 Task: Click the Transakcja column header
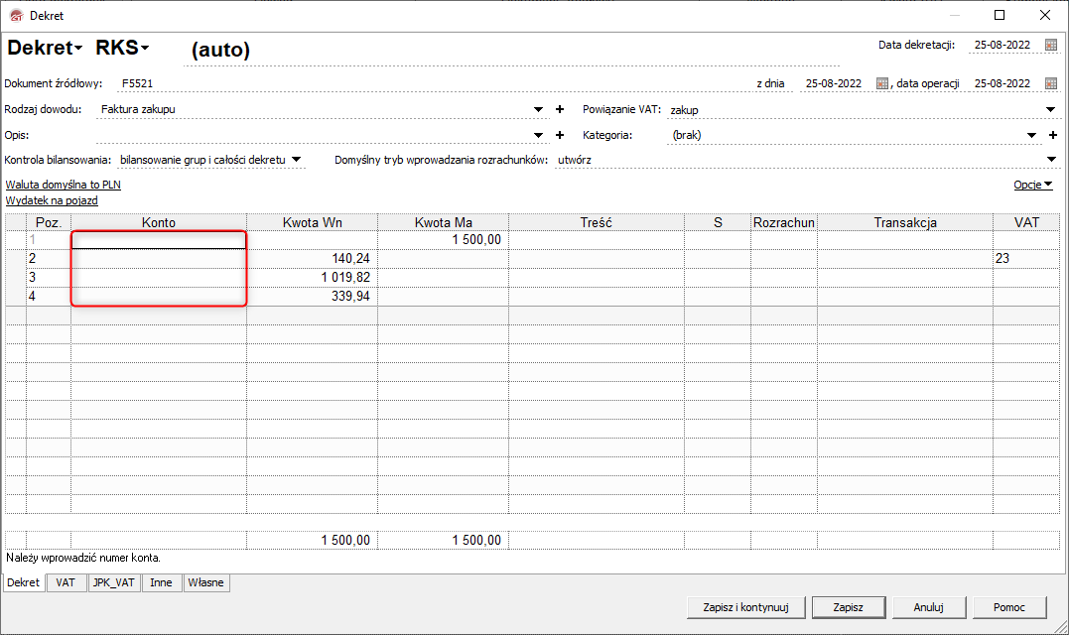coord(905,223)
